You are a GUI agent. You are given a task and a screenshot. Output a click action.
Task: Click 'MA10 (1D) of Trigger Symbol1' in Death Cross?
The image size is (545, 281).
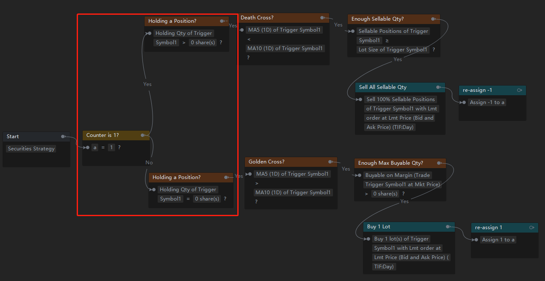pos(285,48)
